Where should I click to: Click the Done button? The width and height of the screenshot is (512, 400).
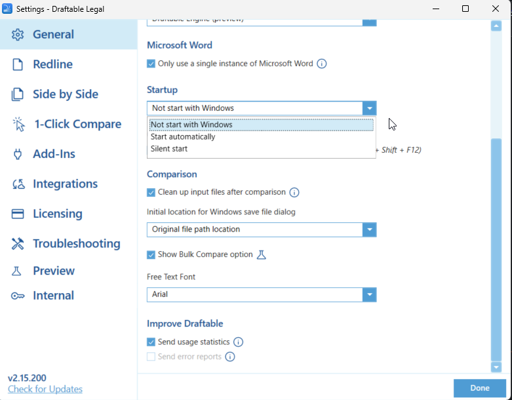(x=480, y=388)
